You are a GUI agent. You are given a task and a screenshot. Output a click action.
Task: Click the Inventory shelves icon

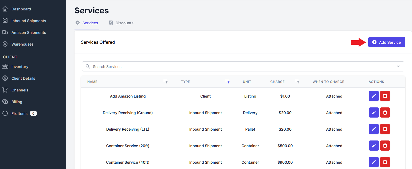pos(5,67)
